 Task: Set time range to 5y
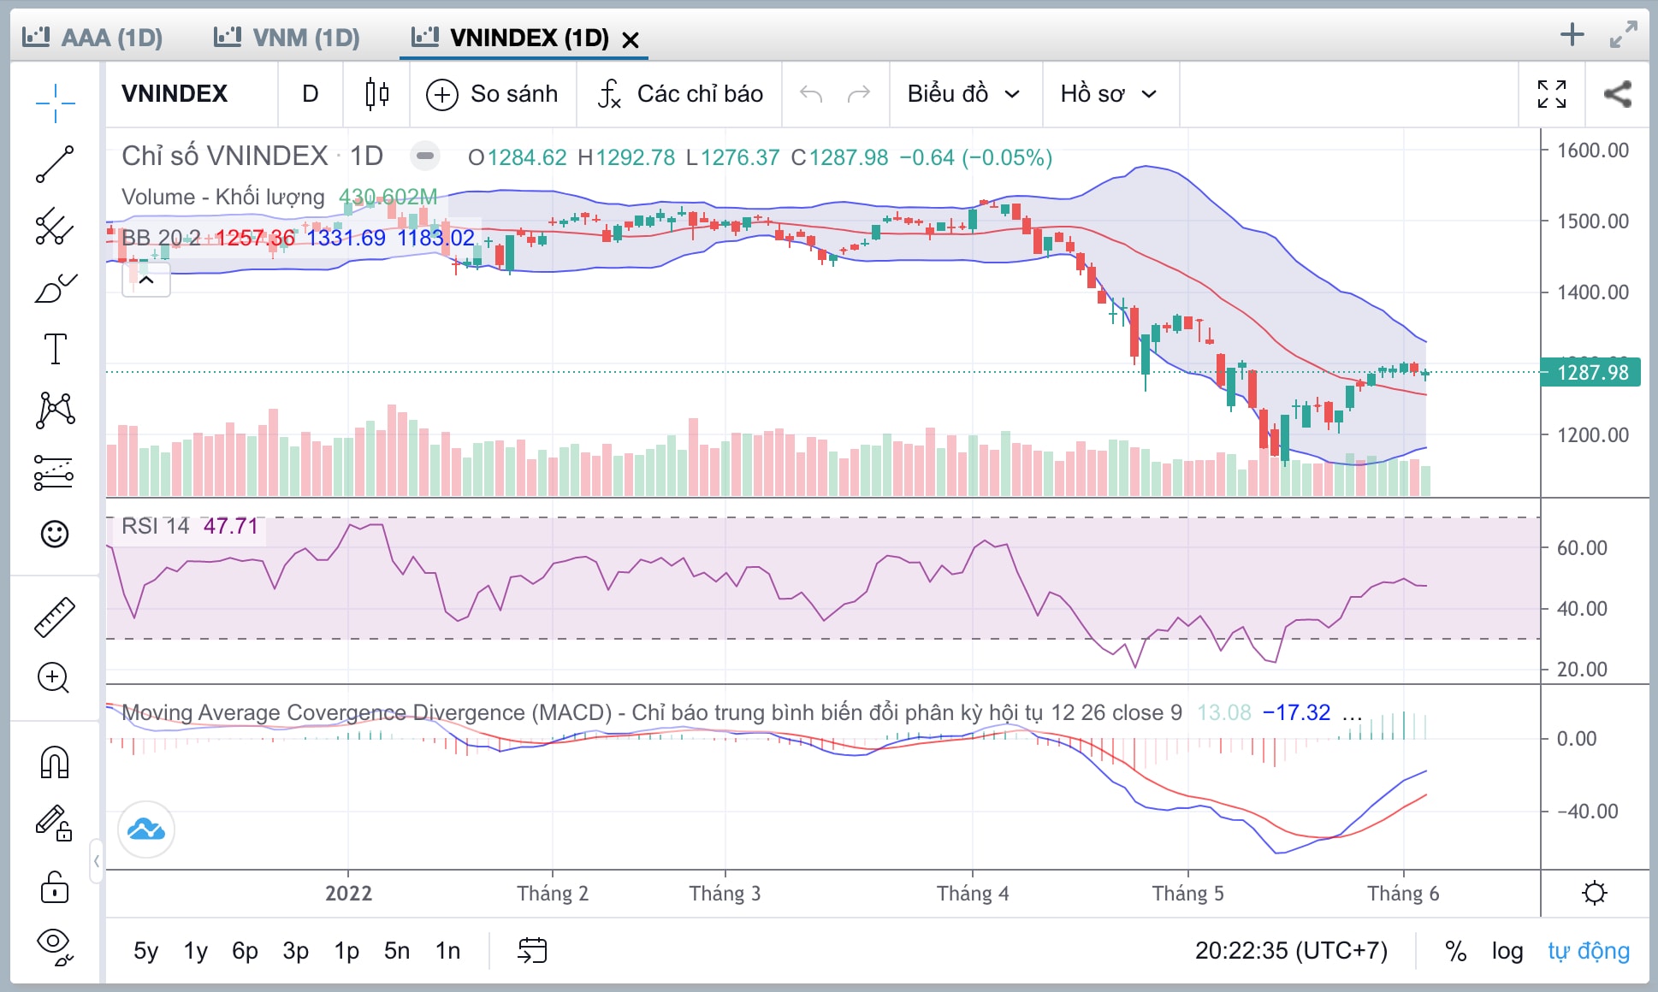click(x=145, y=951)
